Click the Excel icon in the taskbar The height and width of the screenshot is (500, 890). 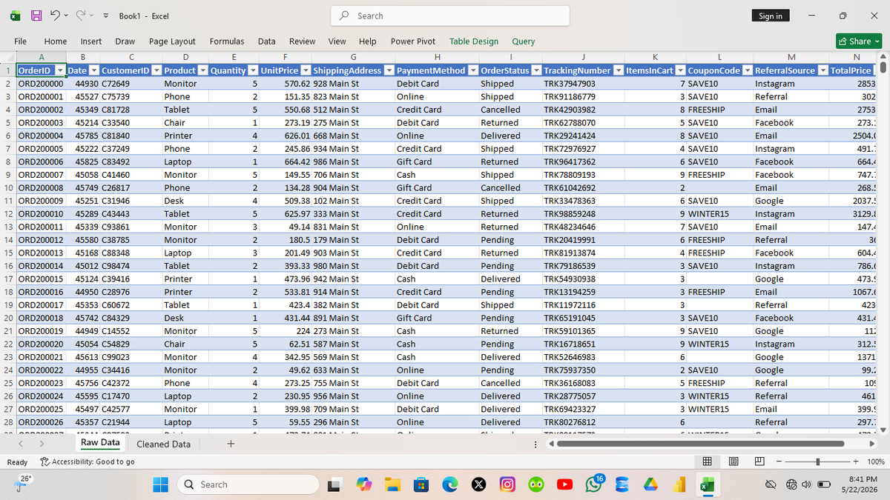click(706, 484)
